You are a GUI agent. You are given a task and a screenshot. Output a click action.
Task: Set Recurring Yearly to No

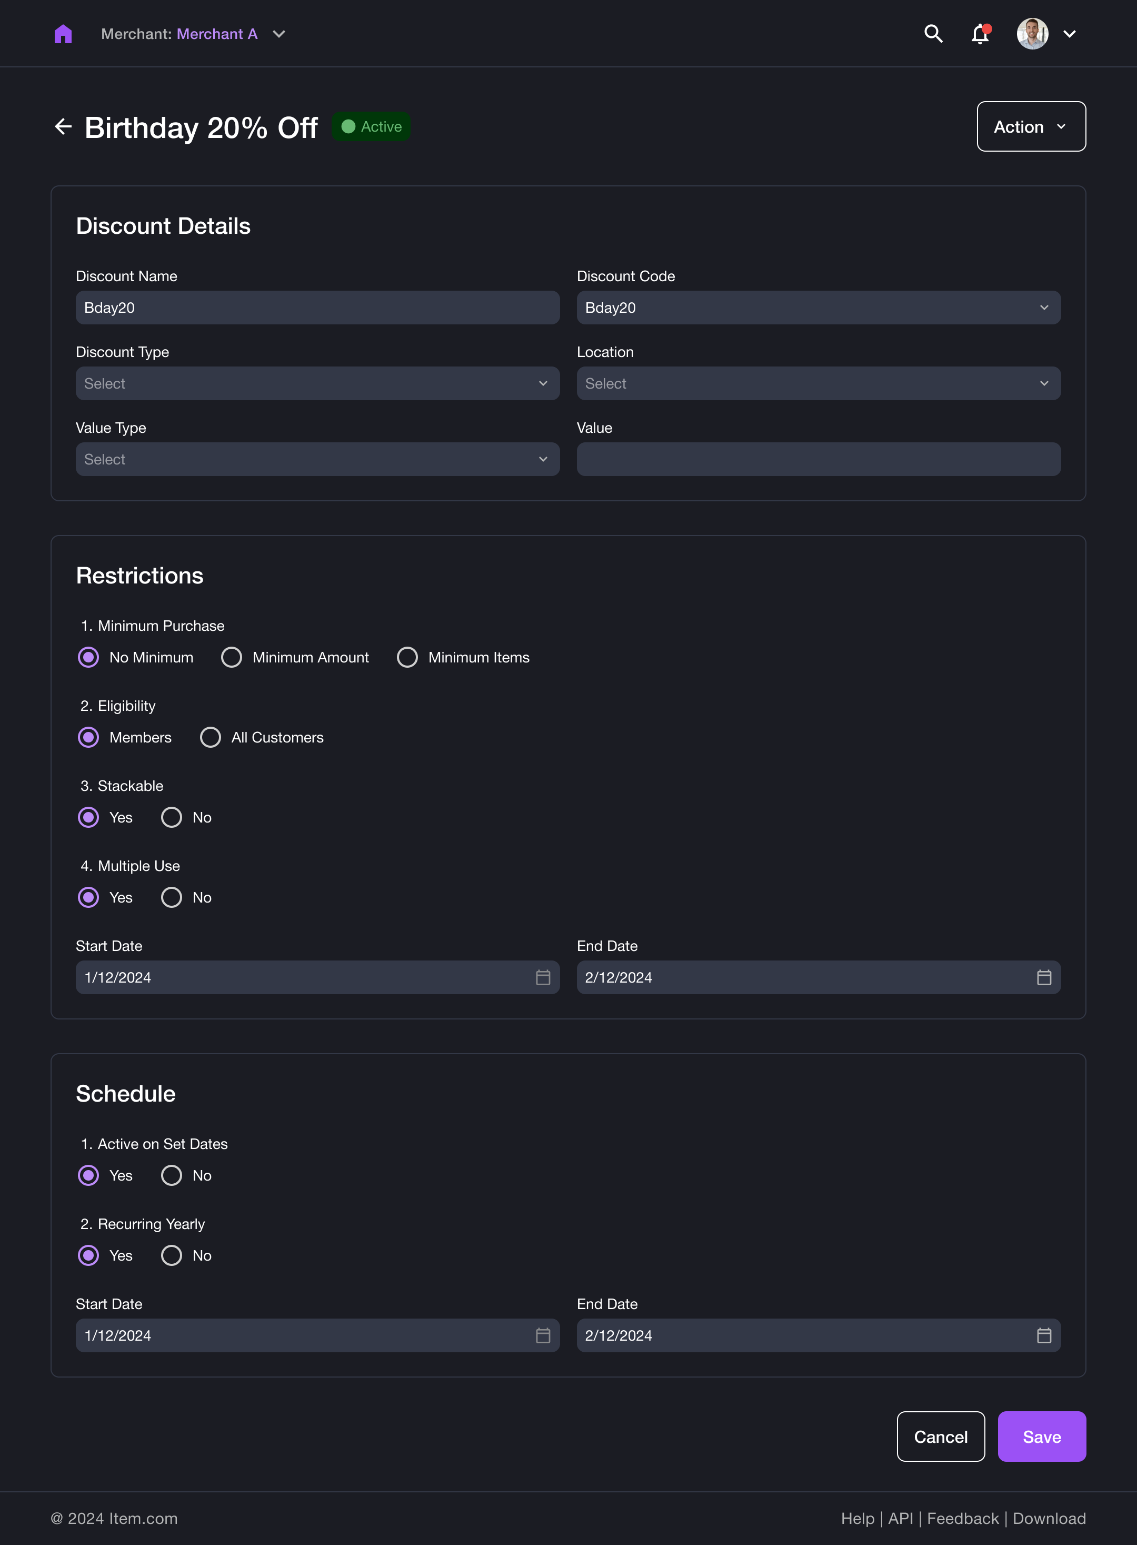[x=172, y=1255]
